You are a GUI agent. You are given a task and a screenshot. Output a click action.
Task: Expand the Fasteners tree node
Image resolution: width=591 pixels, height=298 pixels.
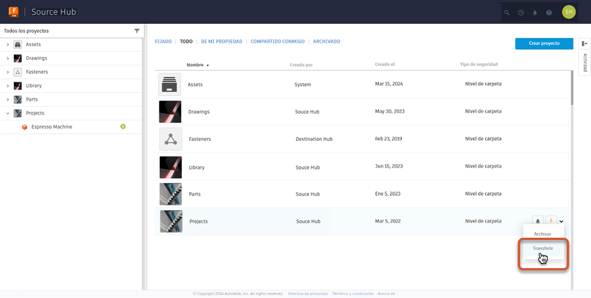click(x=7, y=72)
